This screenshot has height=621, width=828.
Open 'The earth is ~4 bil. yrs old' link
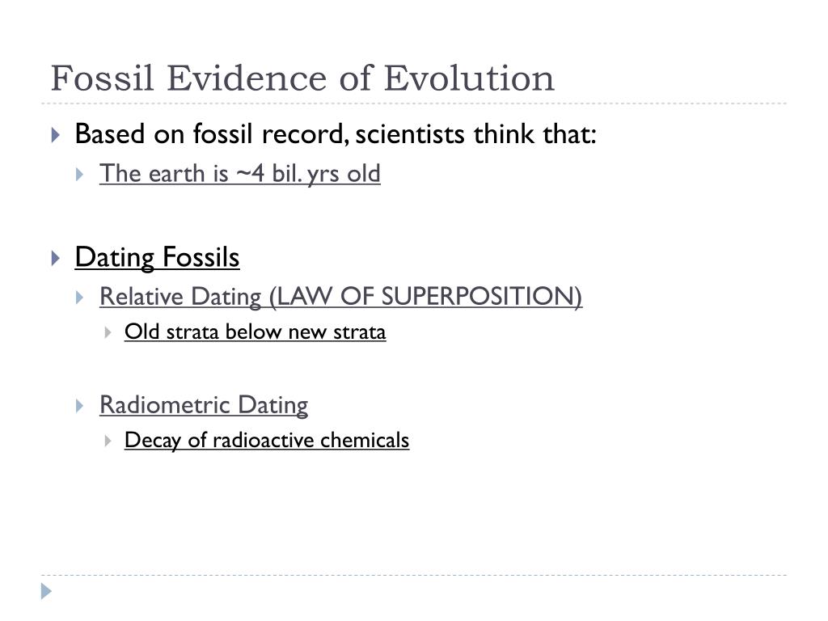pos(239,174)
